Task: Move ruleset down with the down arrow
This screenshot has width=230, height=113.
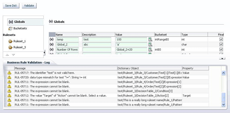Action: [x=13, y=55]
